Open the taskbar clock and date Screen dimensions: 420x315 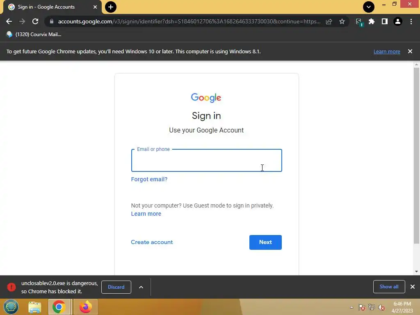tap(402, 307)
